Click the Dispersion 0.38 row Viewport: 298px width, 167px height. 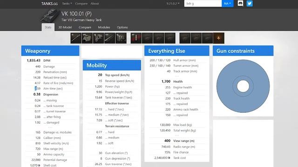point(50,94)
